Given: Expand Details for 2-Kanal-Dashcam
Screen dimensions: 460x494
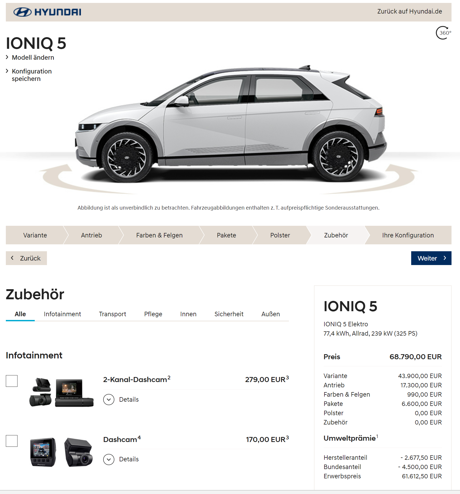Looking at the screenshot, I should click(121, 400).
